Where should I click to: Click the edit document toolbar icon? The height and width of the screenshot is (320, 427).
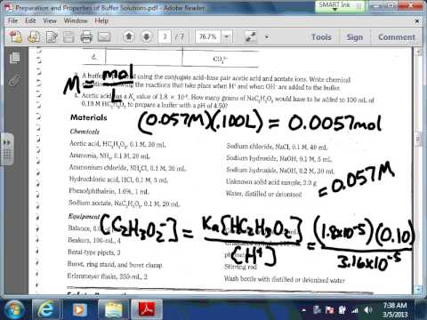52,37
